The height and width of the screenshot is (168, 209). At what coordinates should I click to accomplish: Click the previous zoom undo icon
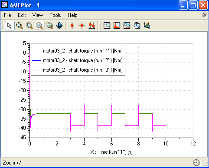tap(49, 26)
